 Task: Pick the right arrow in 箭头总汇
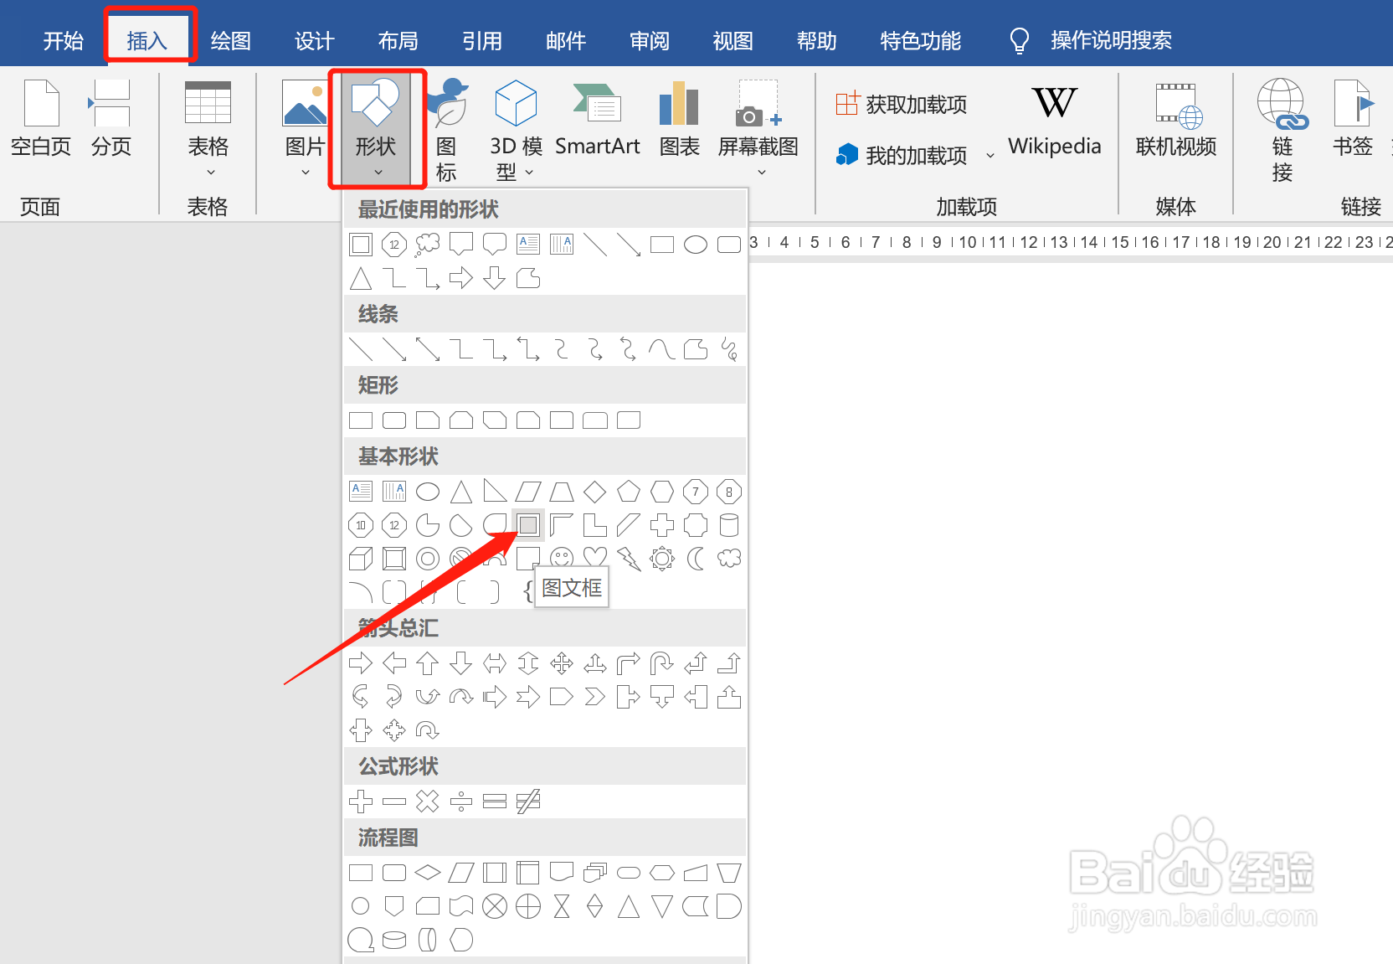click(x=361, y=663)
